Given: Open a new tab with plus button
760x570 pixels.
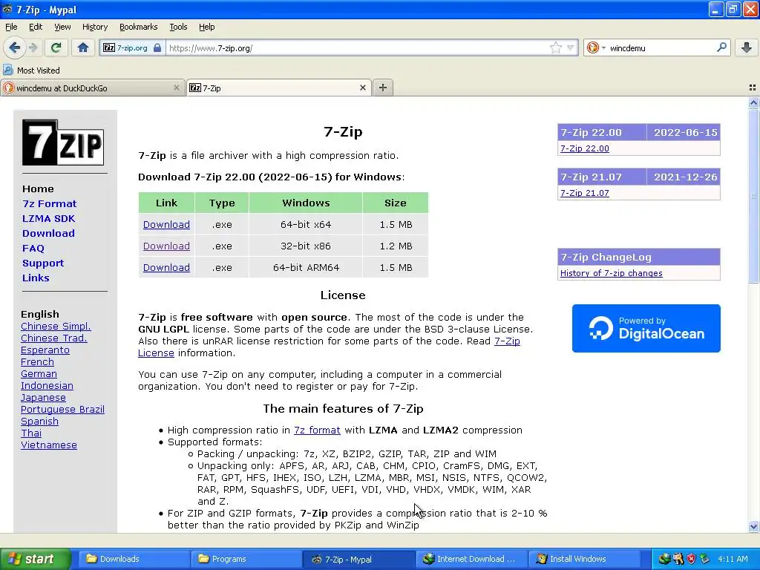Looking at the screenshot, I should 382,88.
